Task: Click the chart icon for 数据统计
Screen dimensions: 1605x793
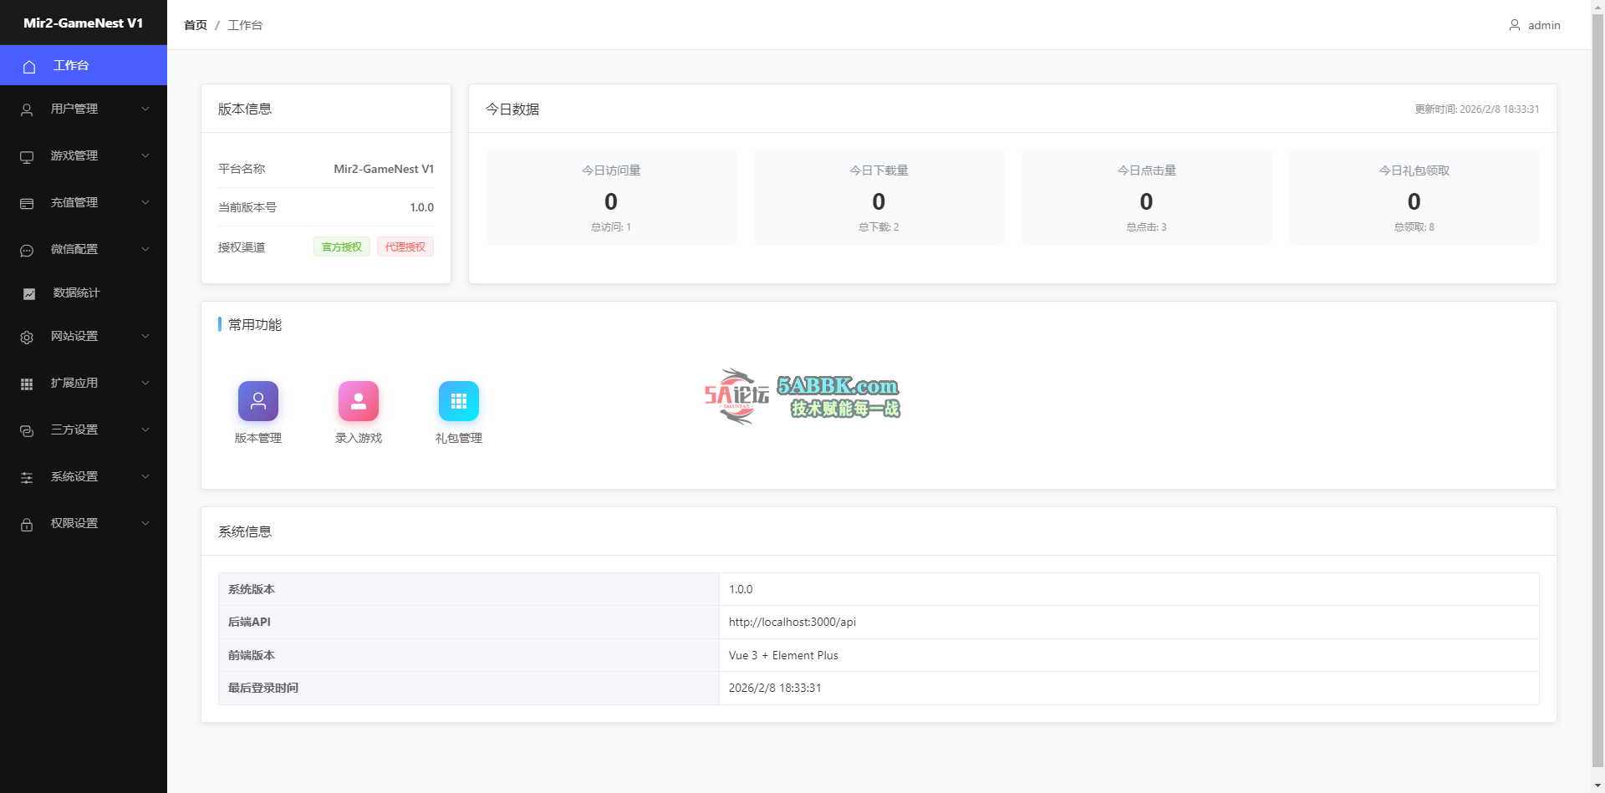Action: (29, 293)
